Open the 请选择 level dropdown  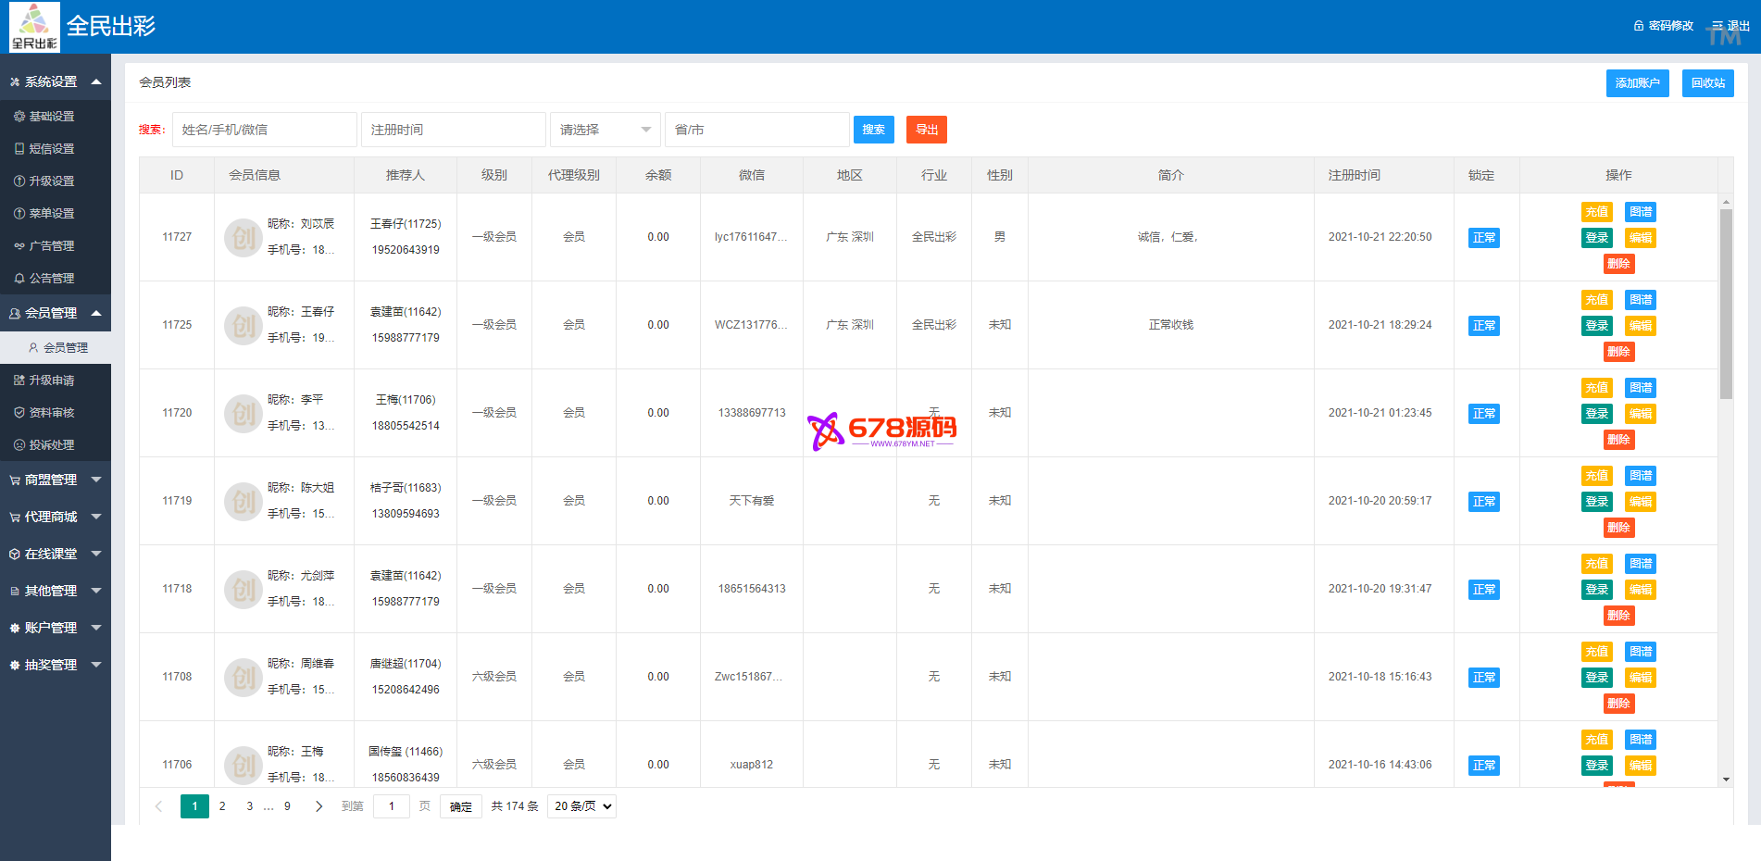tap(605, 130)
